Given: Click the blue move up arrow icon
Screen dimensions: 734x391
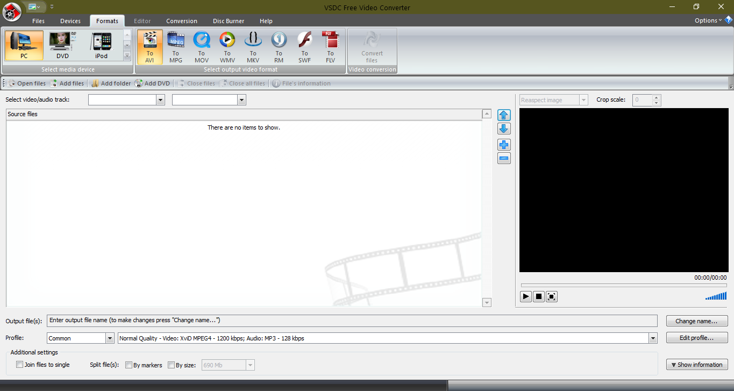Looking at the screenshot, I should tap(504, 115).
